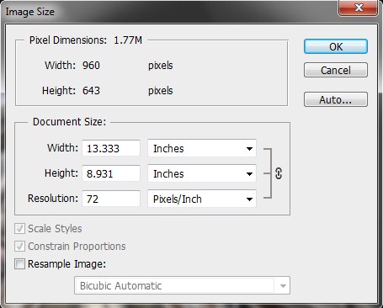Click the document Width field 13.333
This screenshot has width=383, height=308.
tap(111, 148)
